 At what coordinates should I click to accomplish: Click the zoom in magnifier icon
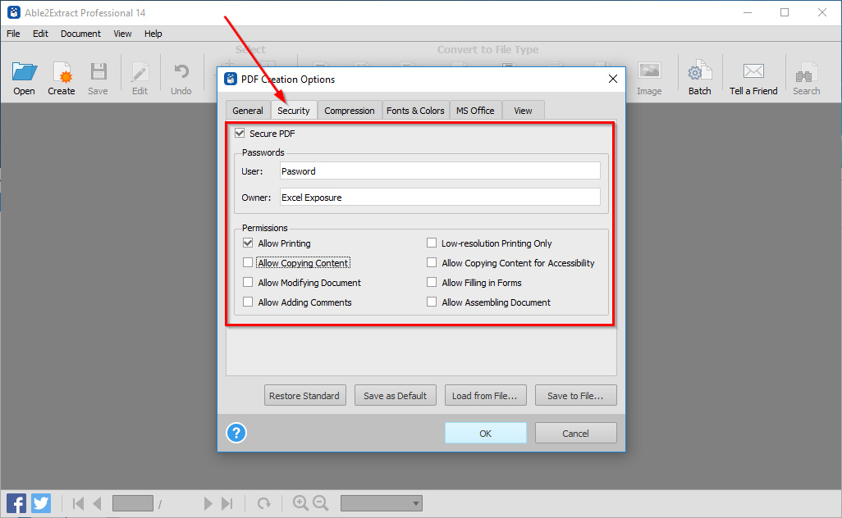pyautogui.click(x=300, y=503)
